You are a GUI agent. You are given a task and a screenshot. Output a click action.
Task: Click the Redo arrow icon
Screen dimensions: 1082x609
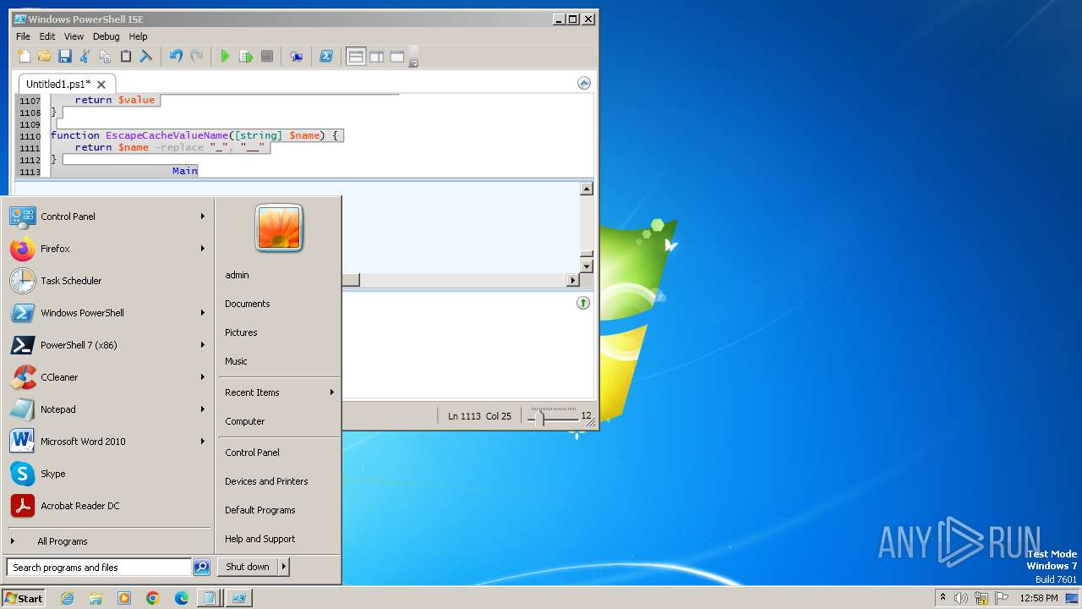(x=196, y=57)
